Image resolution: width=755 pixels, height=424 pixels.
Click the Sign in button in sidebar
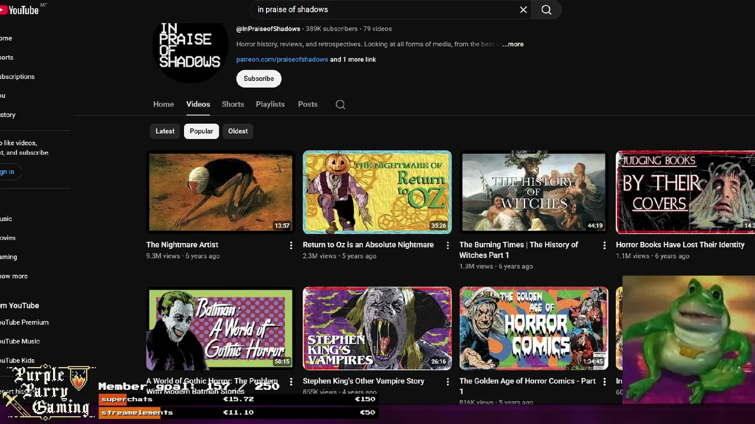coord(8,171)
